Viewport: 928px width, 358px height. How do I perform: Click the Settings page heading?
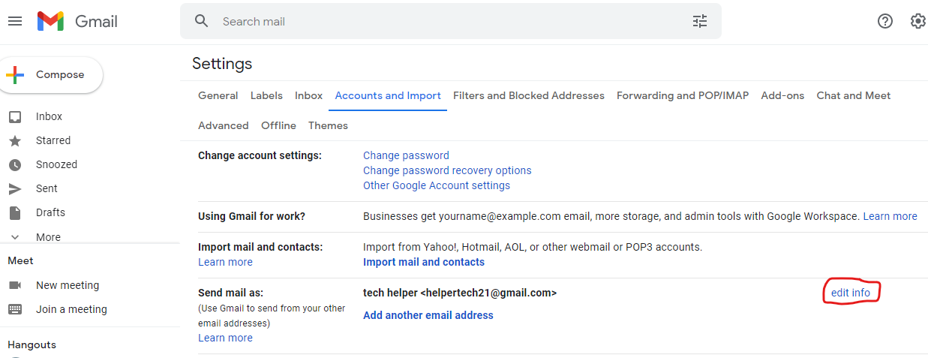(x=222, y=64)
